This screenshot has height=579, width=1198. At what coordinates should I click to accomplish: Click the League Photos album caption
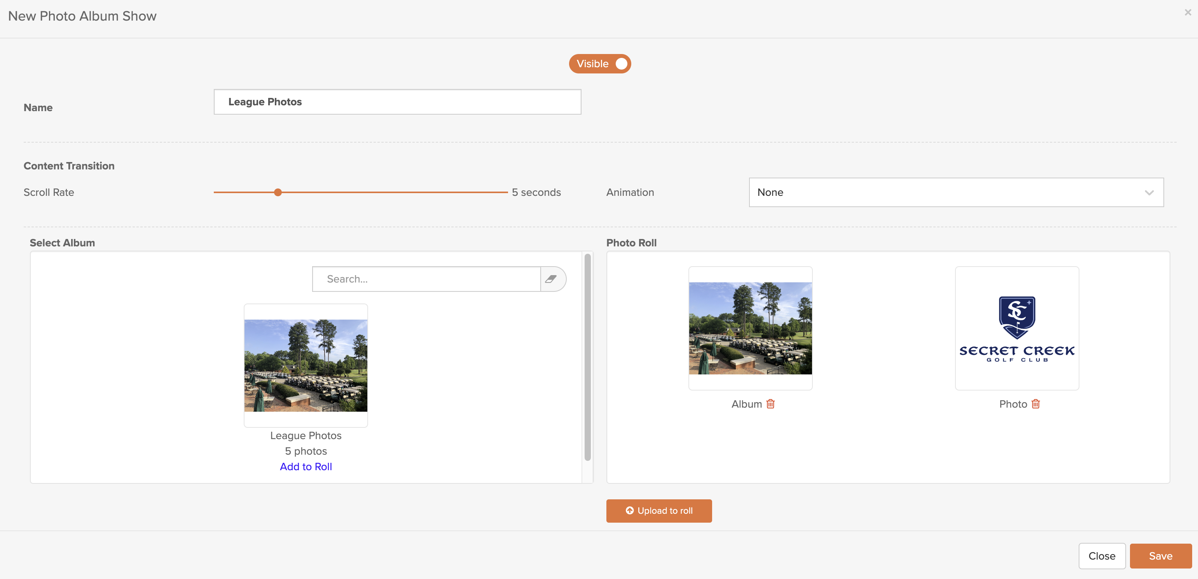(x=306, y=435)
